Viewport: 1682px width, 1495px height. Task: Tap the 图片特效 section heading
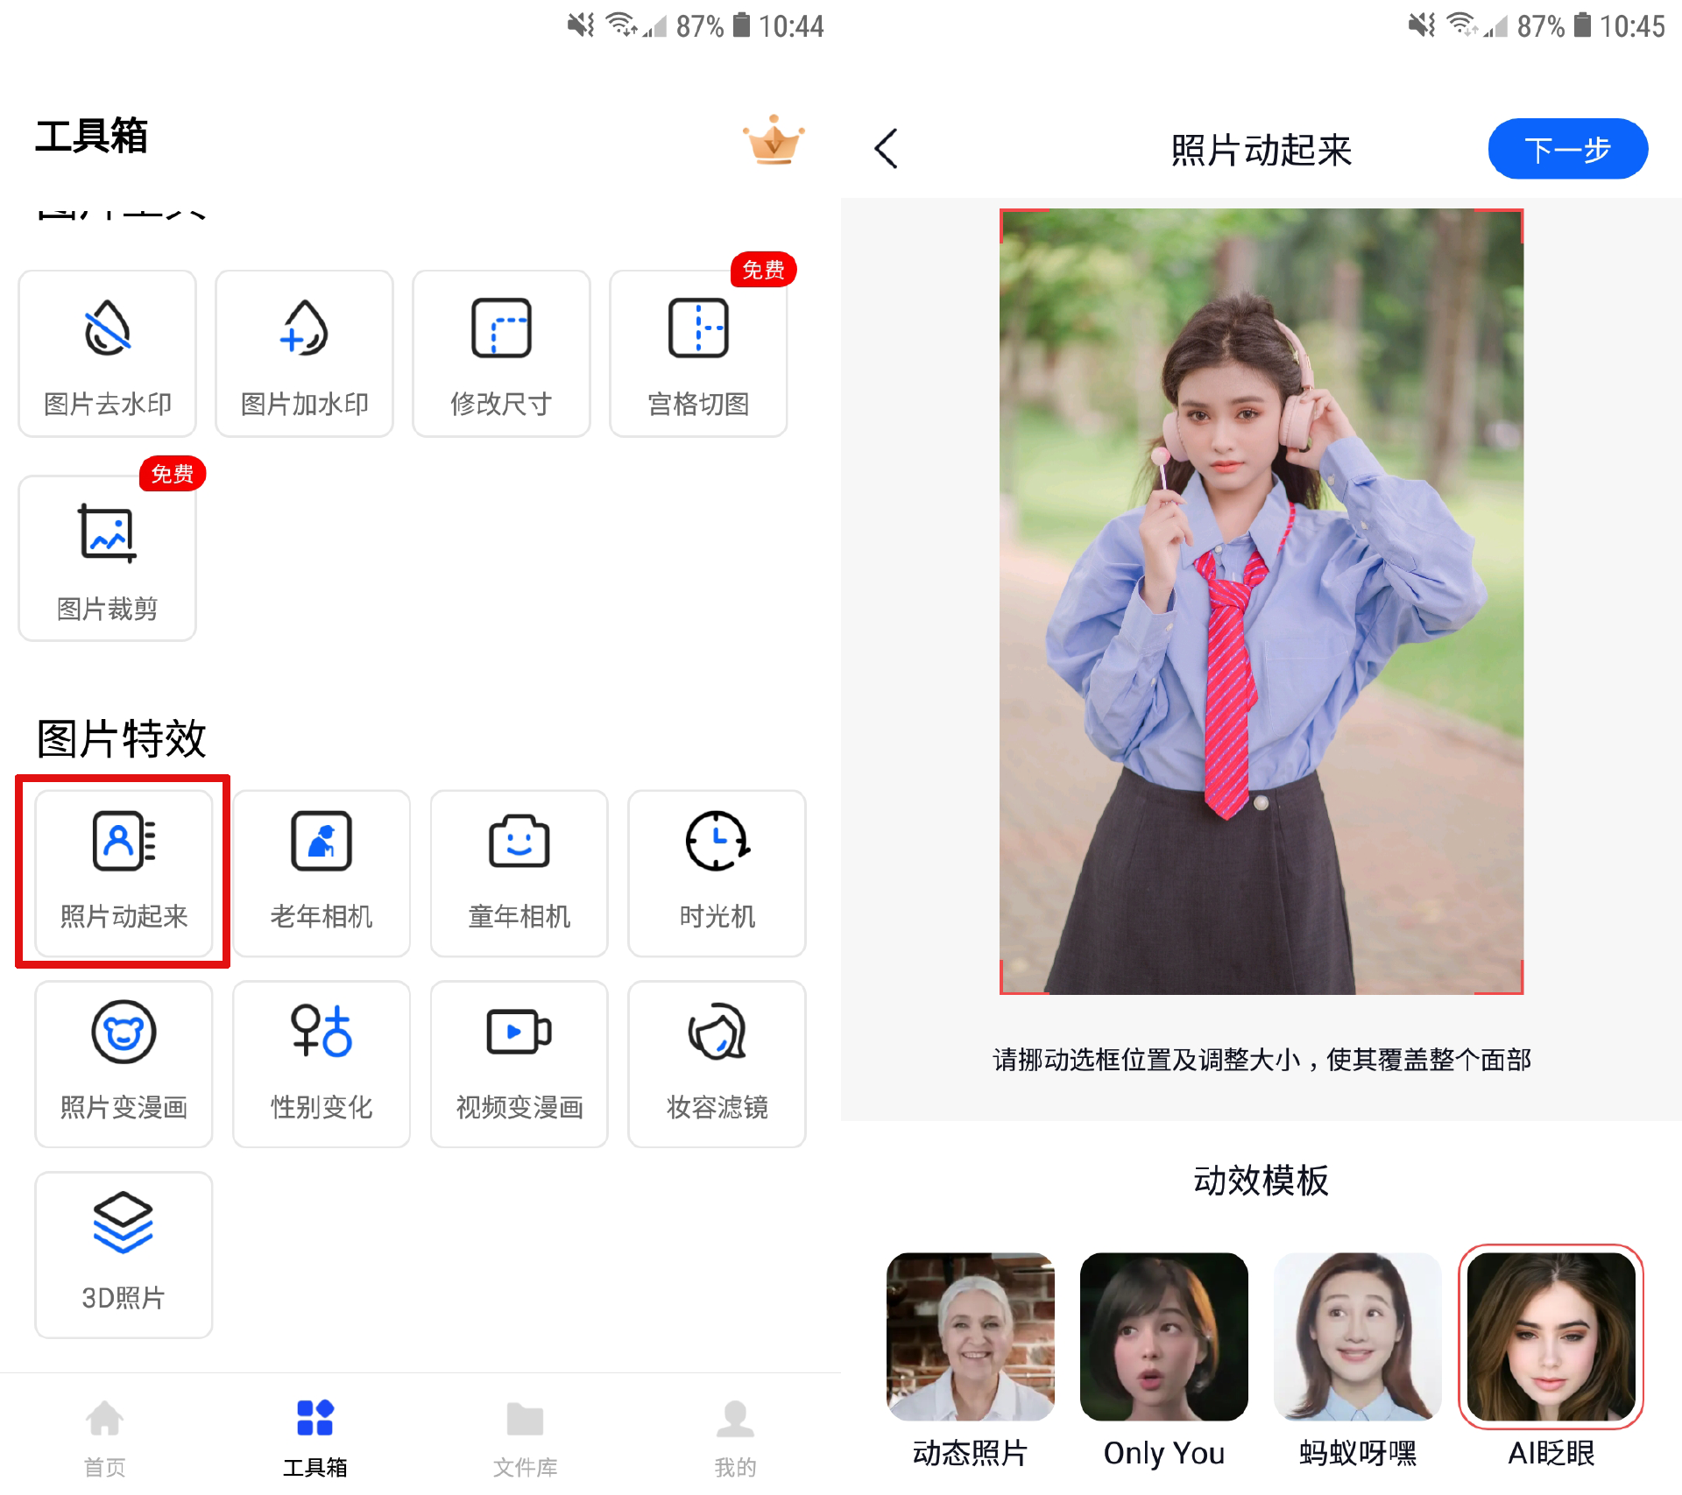122,738
